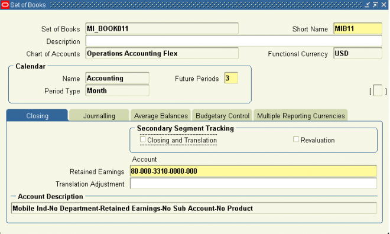Select the Chart of Accounts field

coord(162,53)
